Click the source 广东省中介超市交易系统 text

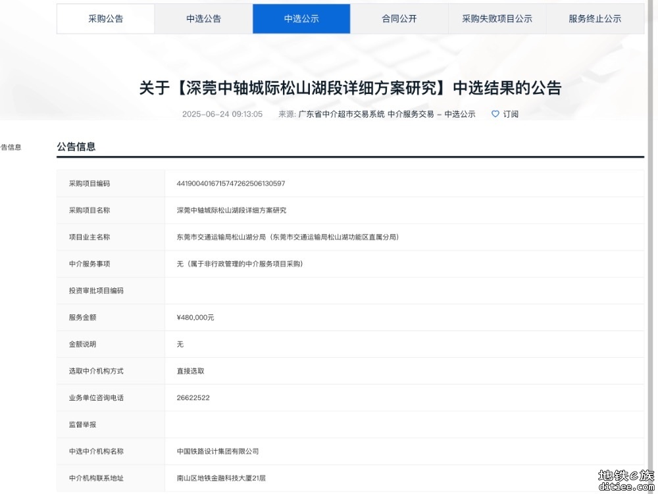[341, 114]
